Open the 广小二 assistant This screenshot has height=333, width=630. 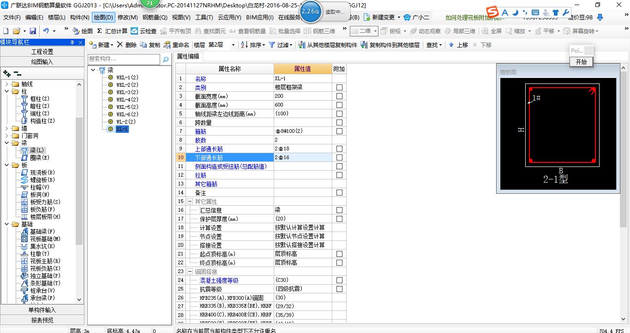coord(416,17)
